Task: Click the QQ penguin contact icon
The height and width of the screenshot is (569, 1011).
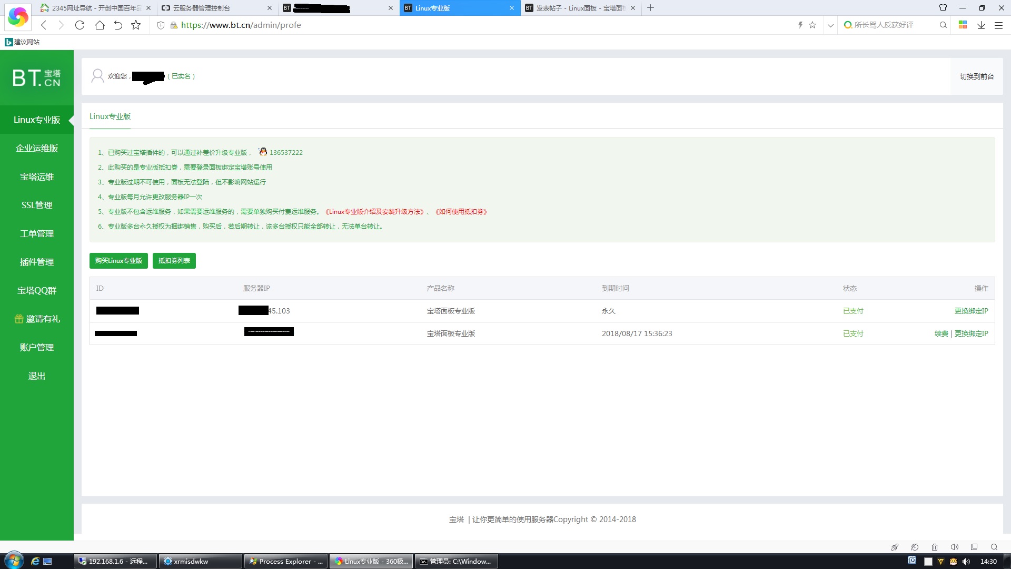Action: coord(263,152)
